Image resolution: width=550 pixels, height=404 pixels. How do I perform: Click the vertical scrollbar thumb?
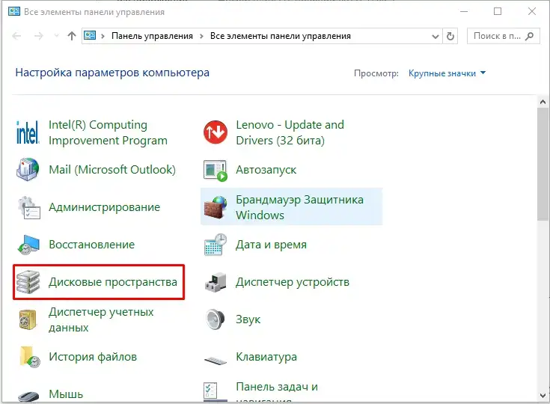(543, 165)
